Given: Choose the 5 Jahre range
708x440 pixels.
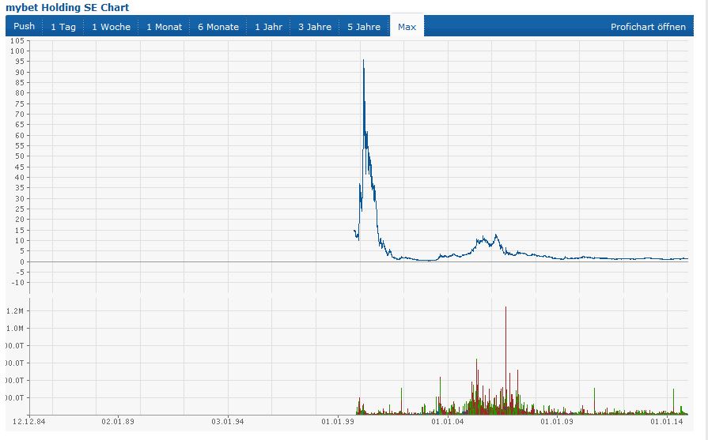Looking at the screenshot, I should click(x=364, y=27).
